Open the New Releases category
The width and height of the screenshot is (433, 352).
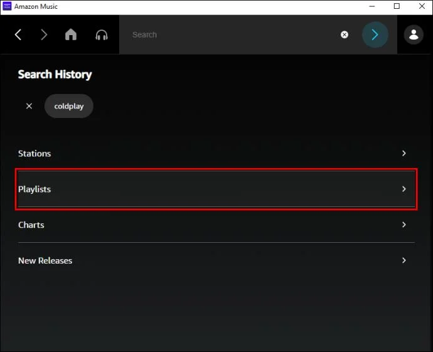(216, 260)
